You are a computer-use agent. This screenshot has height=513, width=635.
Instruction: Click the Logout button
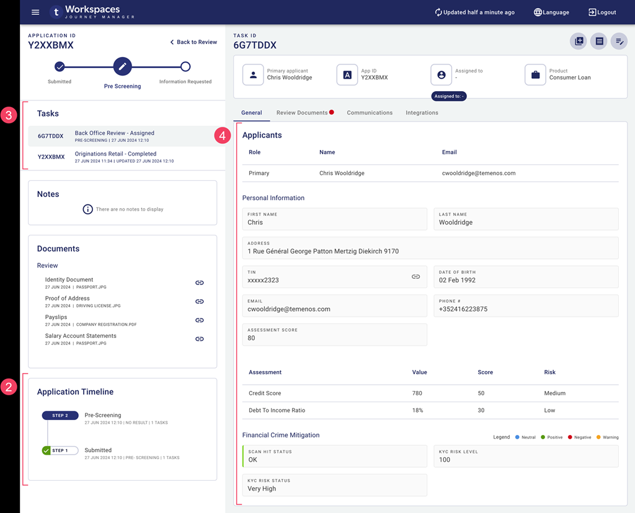(x=602, y=12)
